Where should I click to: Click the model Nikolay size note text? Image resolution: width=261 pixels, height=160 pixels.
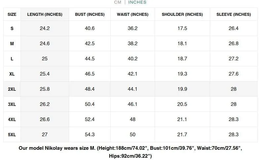pyautogui.click(x=130, y=152)
